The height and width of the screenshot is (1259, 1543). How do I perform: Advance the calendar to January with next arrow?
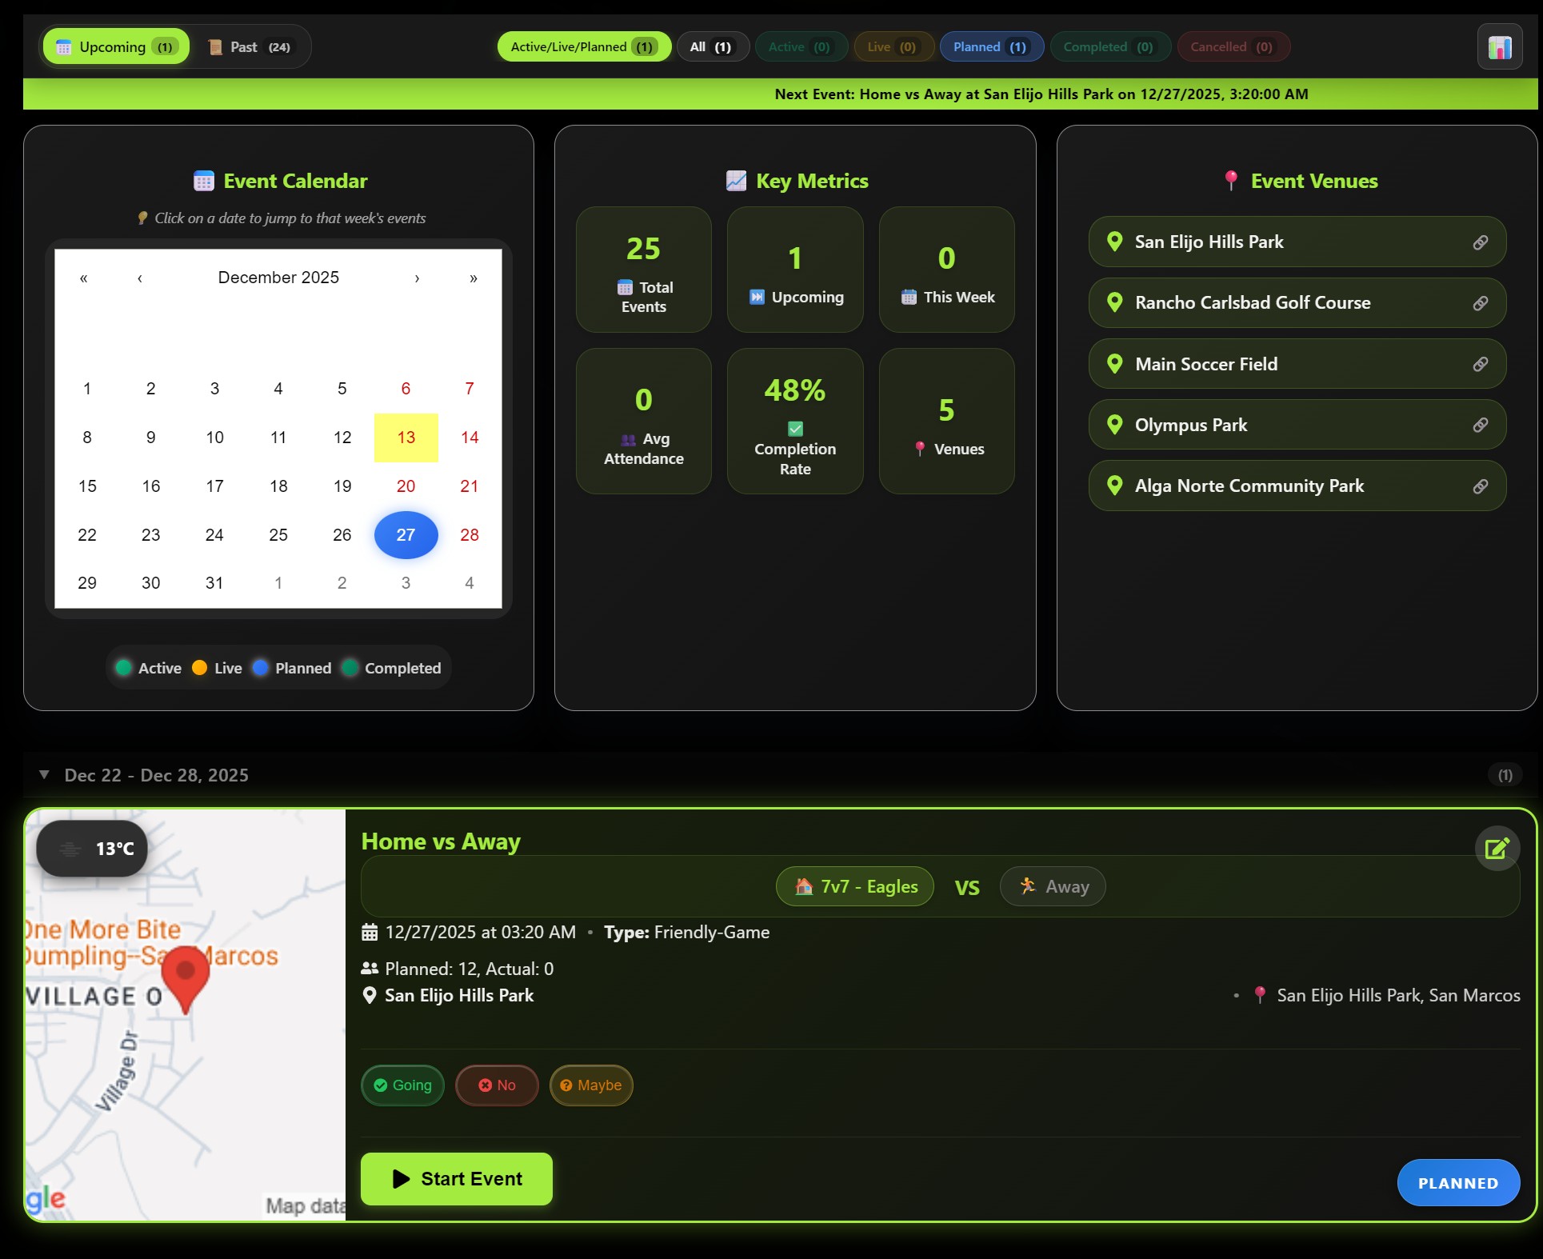point(416,278)
